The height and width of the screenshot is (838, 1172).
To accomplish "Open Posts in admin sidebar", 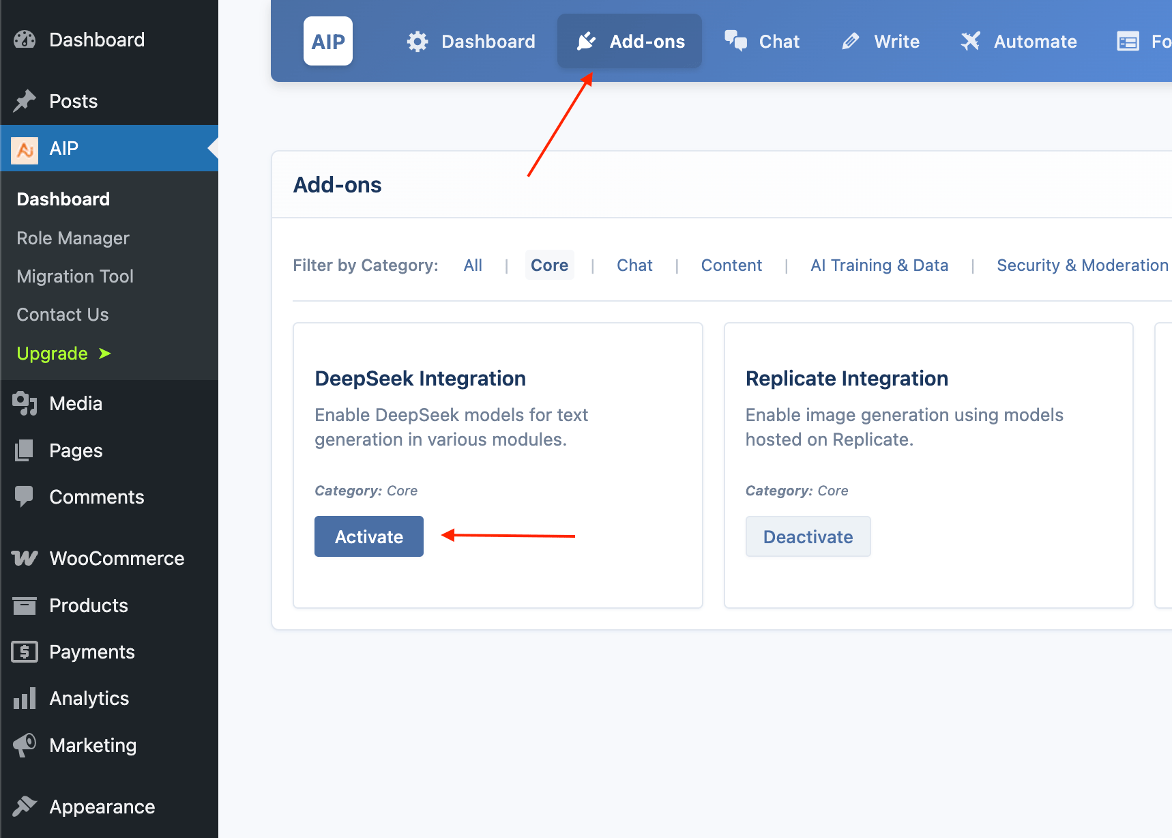I will coord(109,101).
